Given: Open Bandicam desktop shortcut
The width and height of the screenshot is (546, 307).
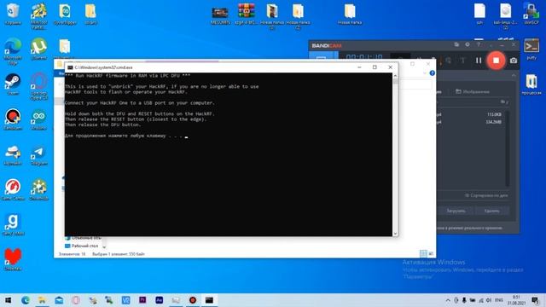Looking at the screenshot, I should [x=13, y=119].
